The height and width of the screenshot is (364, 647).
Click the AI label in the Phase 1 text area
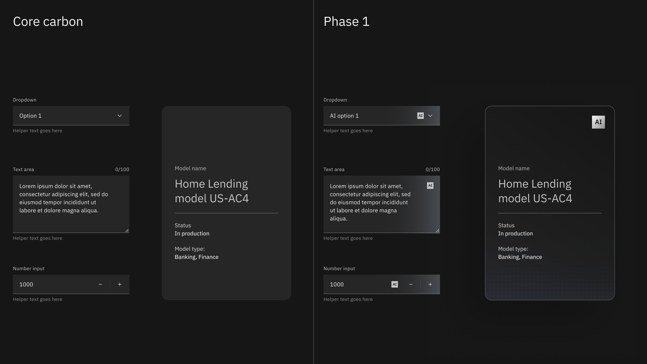click(x=430, y=185)
